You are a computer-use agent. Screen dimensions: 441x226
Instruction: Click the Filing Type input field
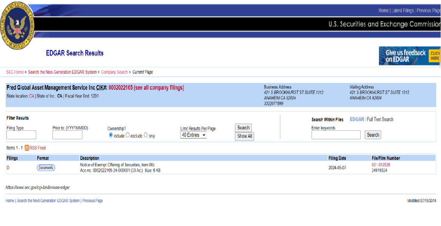click(x=21, y=135)
